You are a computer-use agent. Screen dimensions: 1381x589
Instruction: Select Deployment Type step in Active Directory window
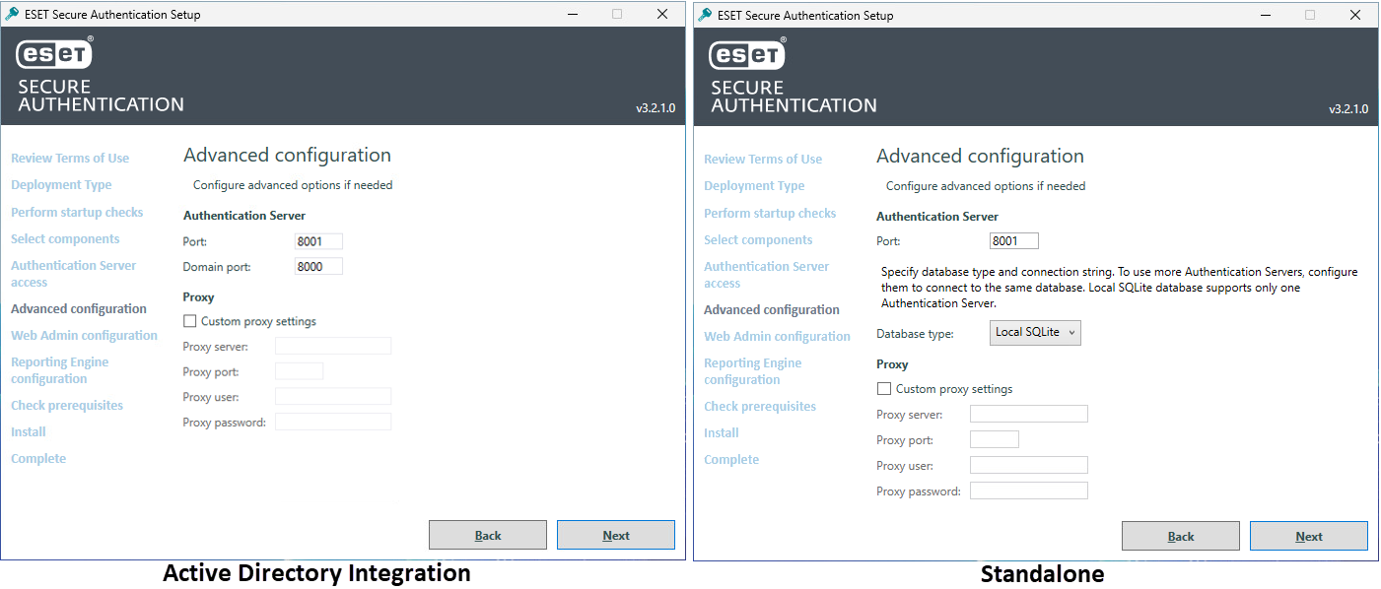pyautogui.click(x=61, y=184)
